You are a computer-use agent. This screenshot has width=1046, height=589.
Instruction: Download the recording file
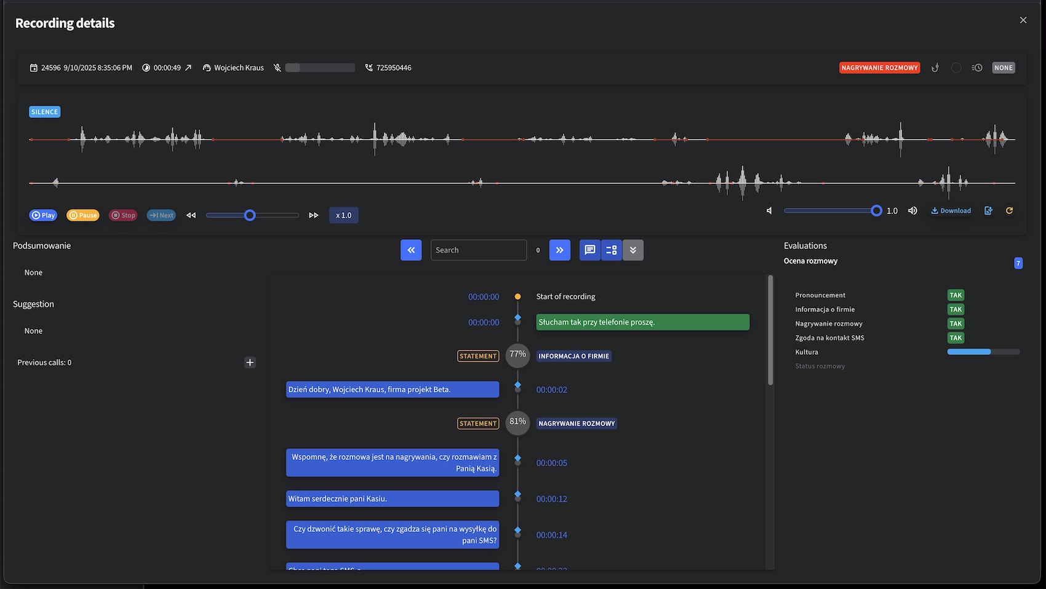click(x=951, y=210)
